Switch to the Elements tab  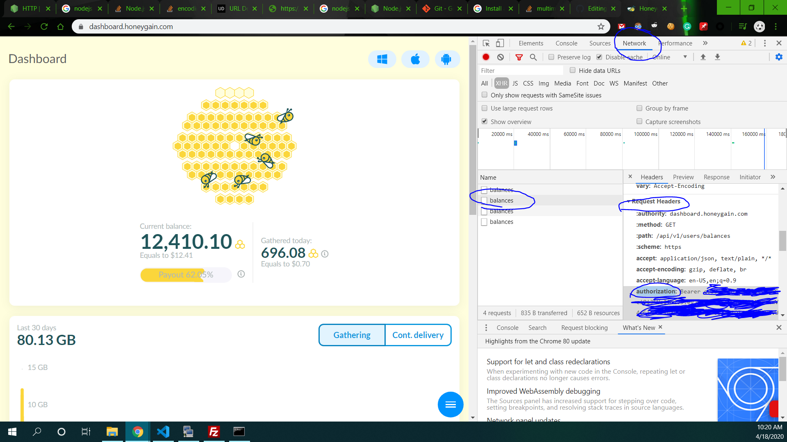pos(531,43)
